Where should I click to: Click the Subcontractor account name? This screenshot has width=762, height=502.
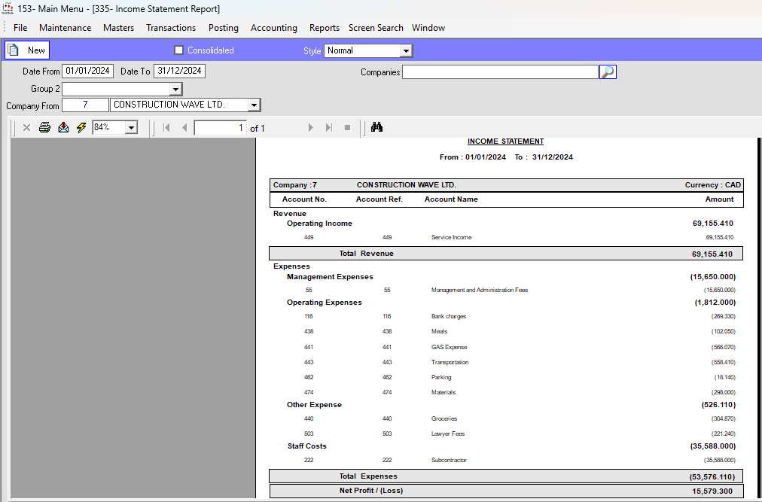tap(449, 460)
